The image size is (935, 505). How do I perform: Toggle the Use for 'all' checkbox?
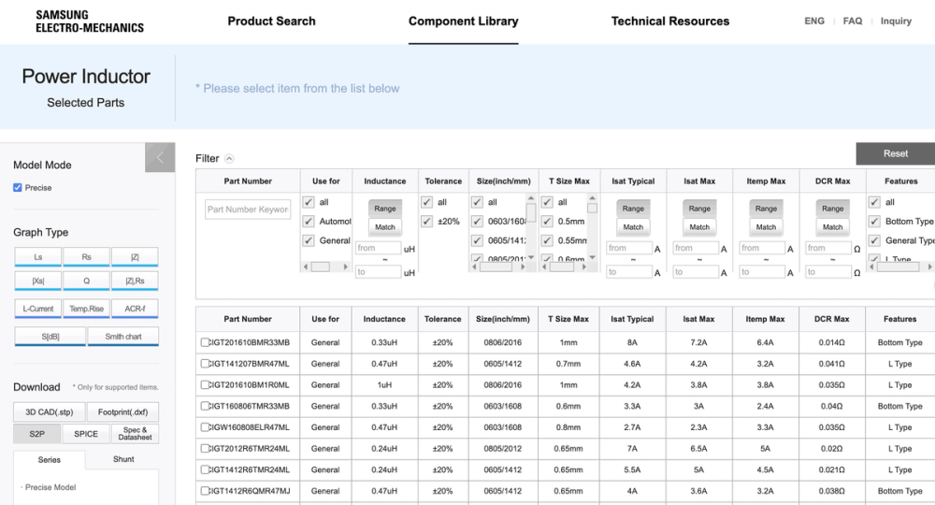(x=309, y=202)
